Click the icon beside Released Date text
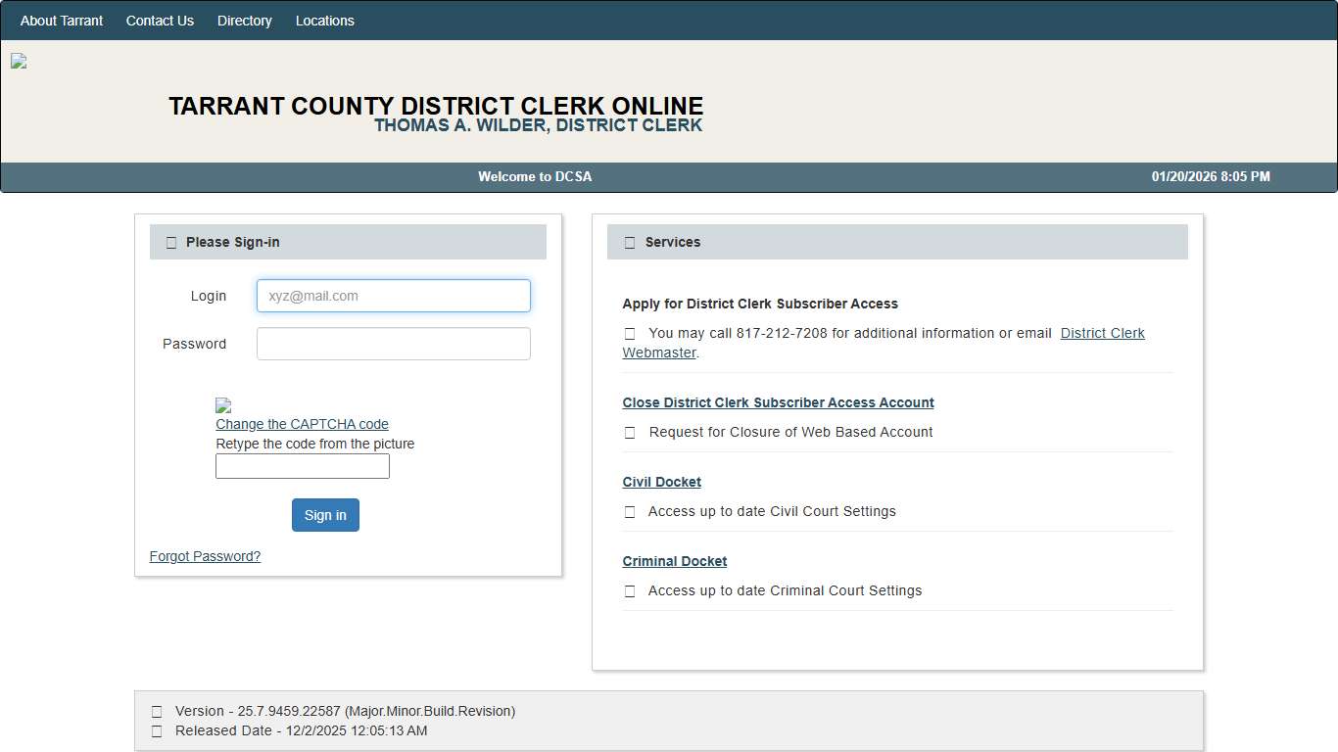This screenshot has height=752, width=1338. coord(158,731)
